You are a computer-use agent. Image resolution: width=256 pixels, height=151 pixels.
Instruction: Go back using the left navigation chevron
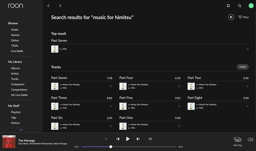[48, 5]
